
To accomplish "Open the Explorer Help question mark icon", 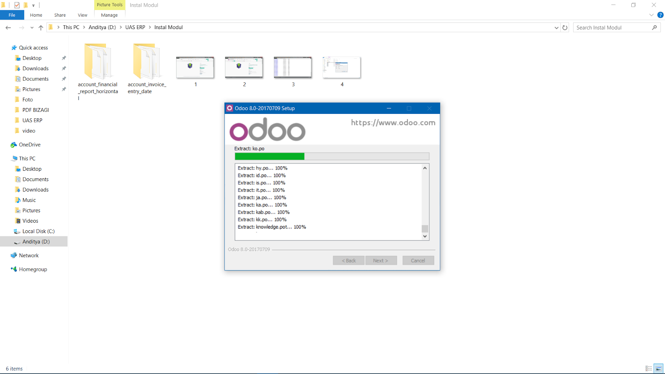I will (x=660, y=15).
